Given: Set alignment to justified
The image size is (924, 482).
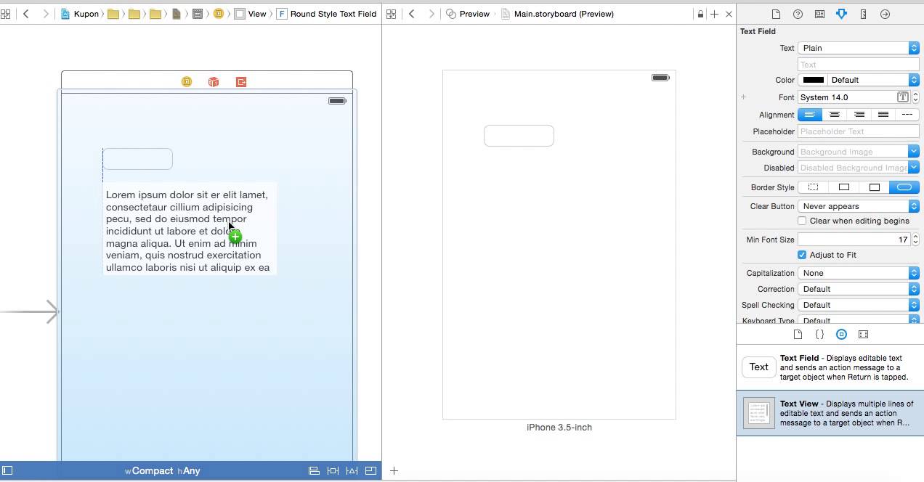Looking at the screenshot, I should [x=883, y=115].
